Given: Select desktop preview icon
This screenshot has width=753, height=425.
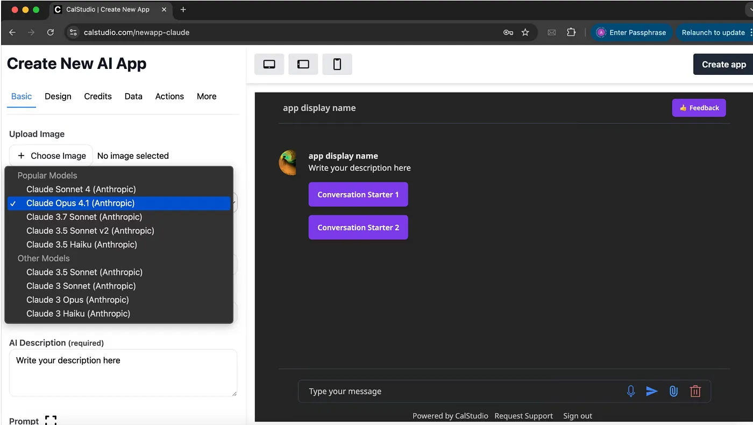Looking at the screenshot, I should point(269,64).
